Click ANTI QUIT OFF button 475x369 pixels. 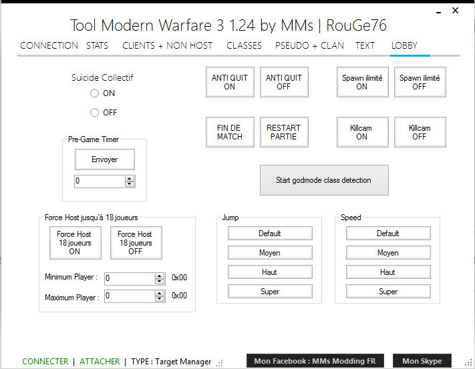[284, 82]
